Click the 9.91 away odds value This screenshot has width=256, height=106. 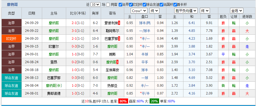pos(209,23)
